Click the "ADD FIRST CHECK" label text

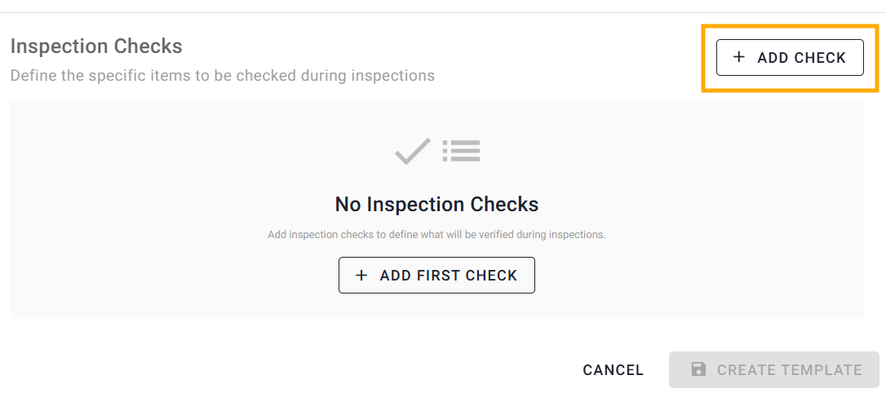(448, 276)
